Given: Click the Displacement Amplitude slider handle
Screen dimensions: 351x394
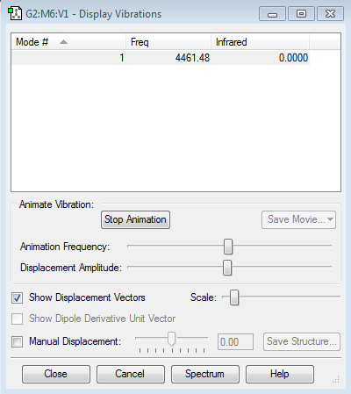Looking at the screenshot, I should [x=227, y=268].
